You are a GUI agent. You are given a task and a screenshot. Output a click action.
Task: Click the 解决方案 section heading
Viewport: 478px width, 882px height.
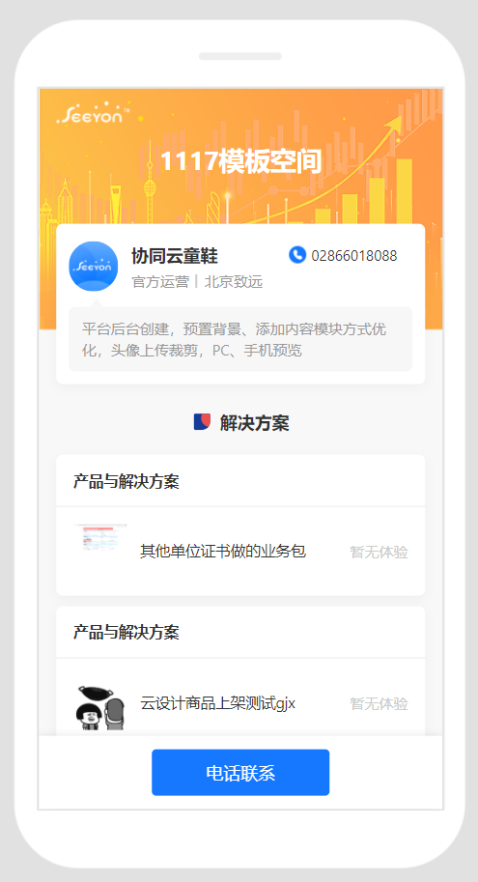pyautogui.click(x=254, y=422)
